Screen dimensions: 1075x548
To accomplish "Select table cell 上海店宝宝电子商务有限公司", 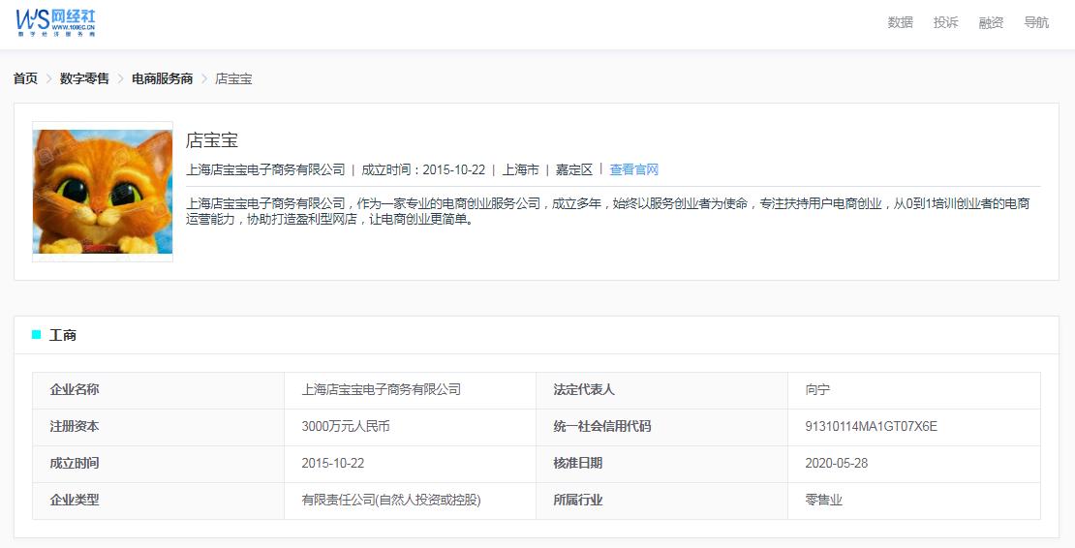I will (410, 390).
